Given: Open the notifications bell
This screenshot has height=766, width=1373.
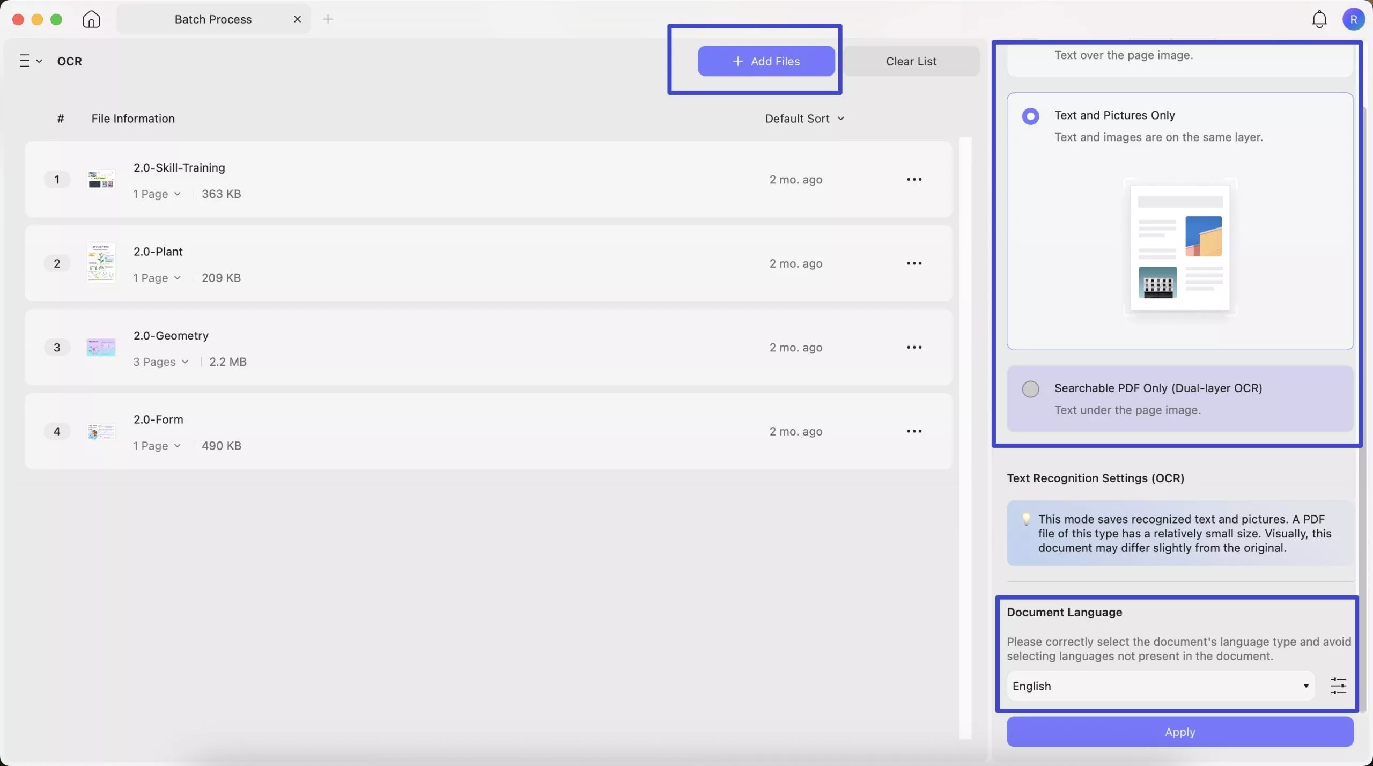Looking at the screenshot, I should point(1319,19).
